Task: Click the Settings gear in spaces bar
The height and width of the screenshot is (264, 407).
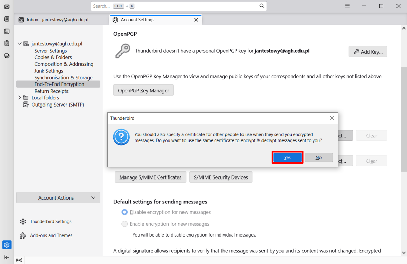Action: [7, 244]
